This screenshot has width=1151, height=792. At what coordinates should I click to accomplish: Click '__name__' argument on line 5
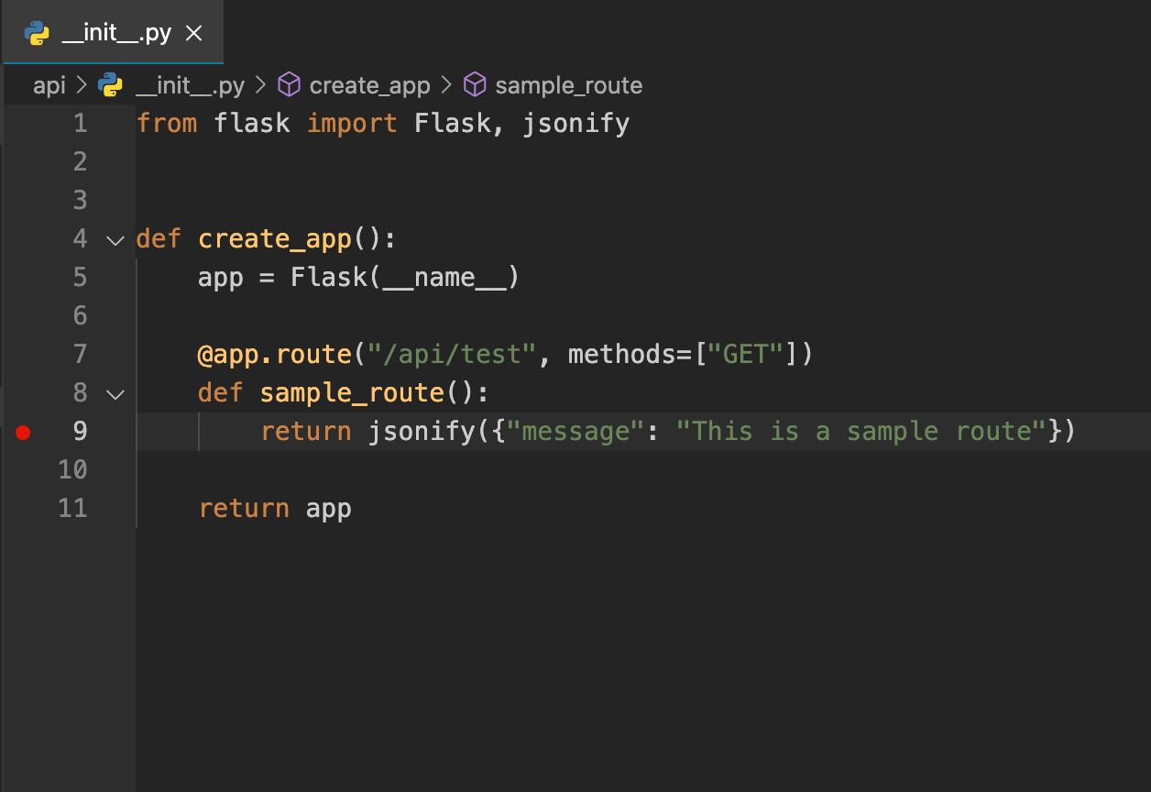(444, 278)
